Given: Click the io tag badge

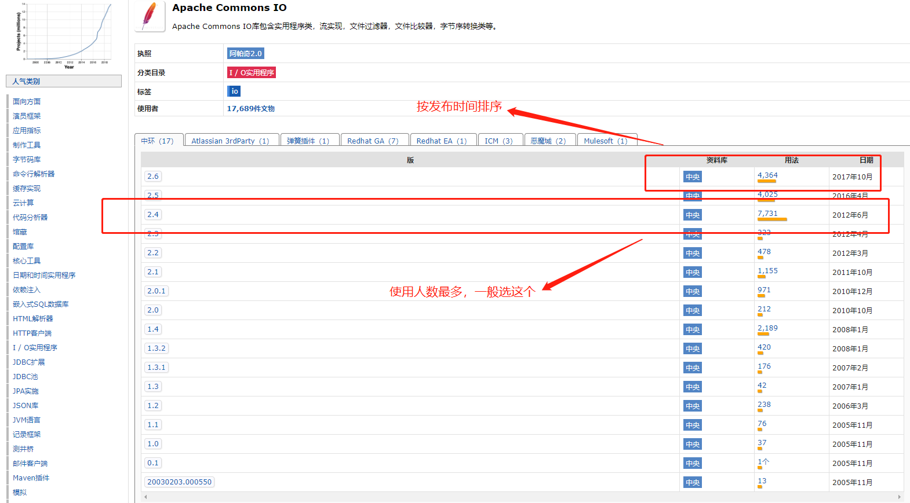Looking at the screenshot, I should coord(234,91).
